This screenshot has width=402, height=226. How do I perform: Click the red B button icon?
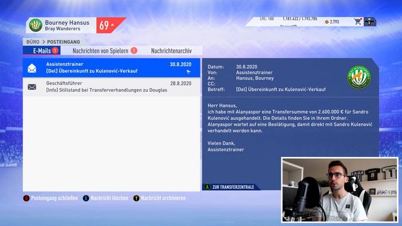26,198
